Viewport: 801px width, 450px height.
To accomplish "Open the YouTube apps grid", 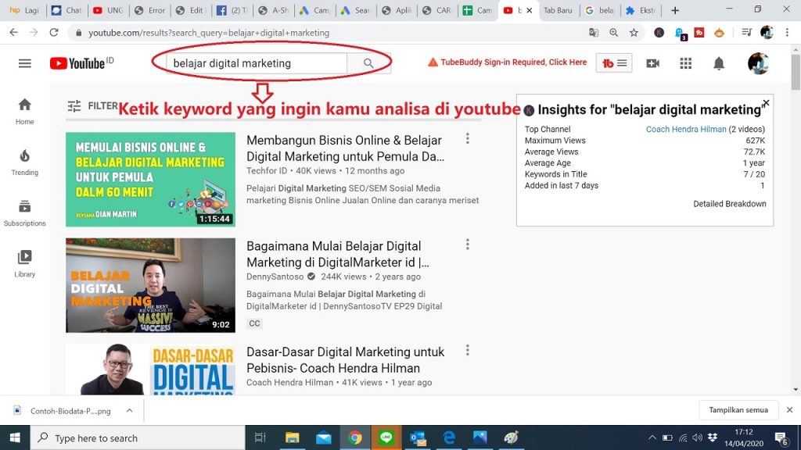I will click(686, 63).
